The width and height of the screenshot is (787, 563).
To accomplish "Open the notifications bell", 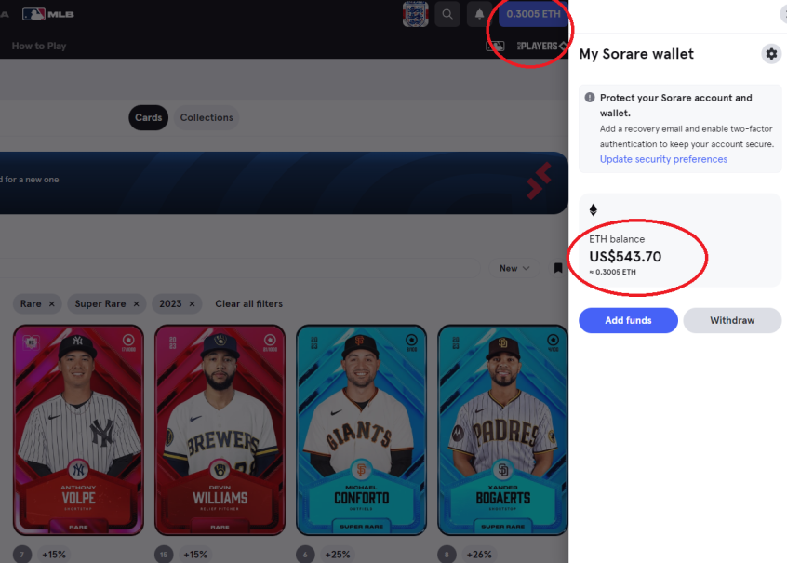I will click(479, 14).
